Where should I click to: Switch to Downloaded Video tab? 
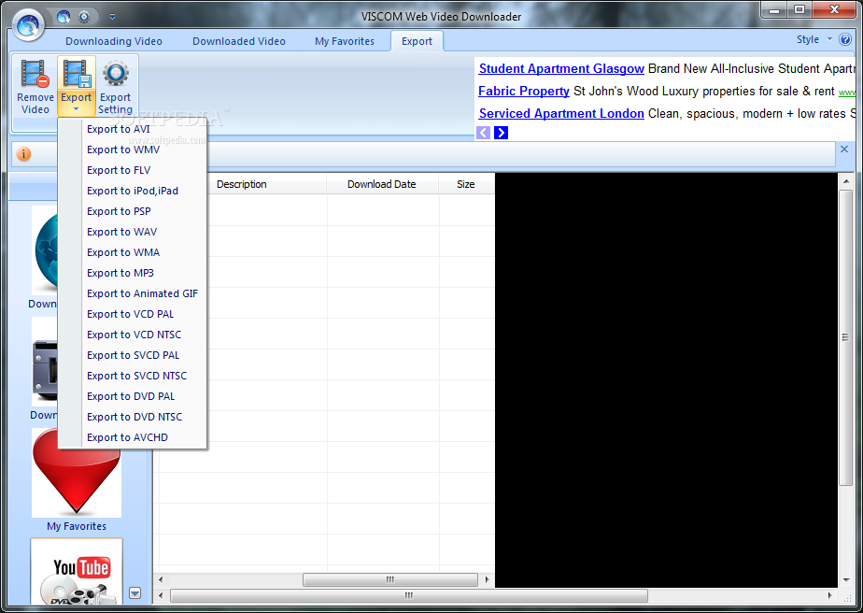[x=239, y=41]
